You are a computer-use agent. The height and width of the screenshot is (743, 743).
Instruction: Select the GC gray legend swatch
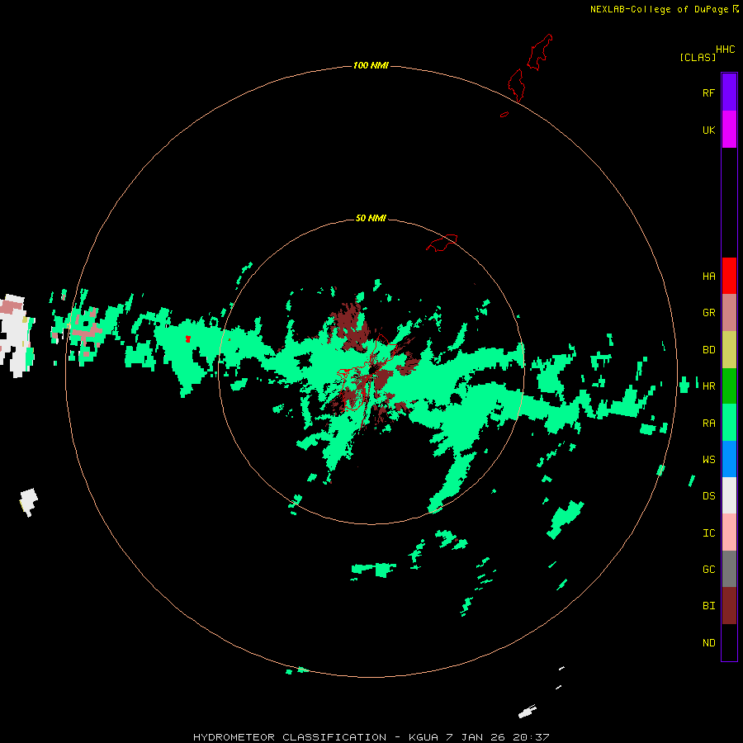729,569
